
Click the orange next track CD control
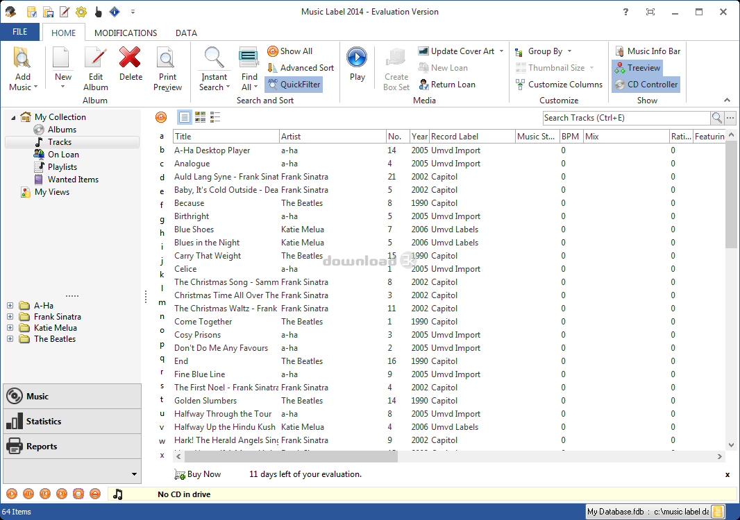(62, 494)
